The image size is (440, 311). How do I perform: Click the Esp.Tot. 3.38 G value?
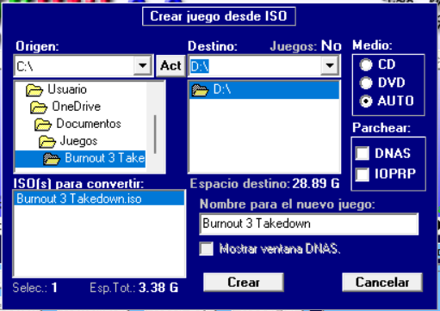pos(158,288)
